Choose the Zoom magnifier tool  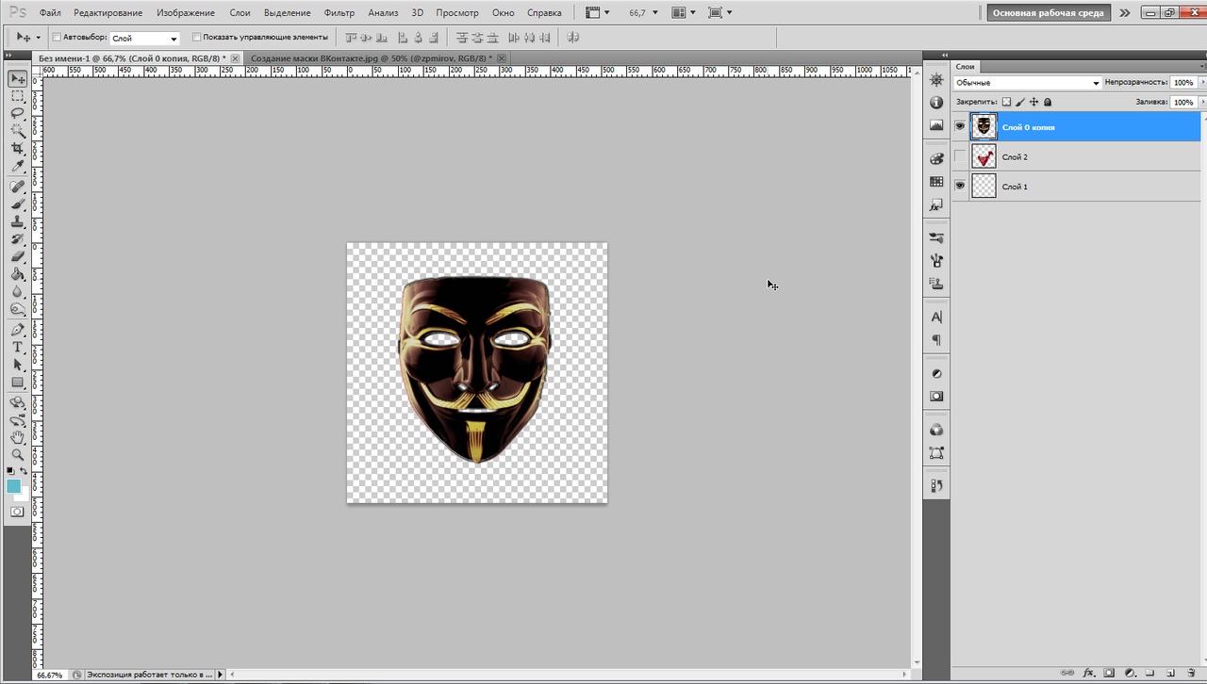[x=17, y=455]
